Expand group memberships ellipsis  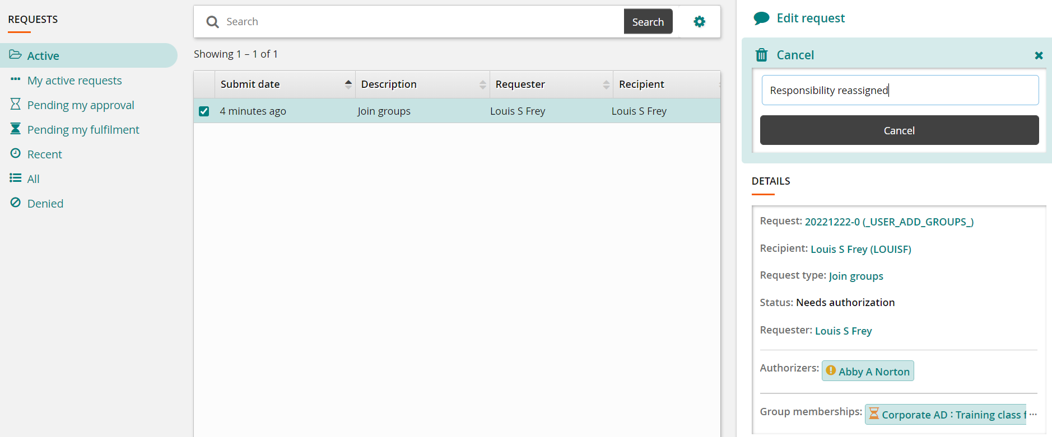1033,415
